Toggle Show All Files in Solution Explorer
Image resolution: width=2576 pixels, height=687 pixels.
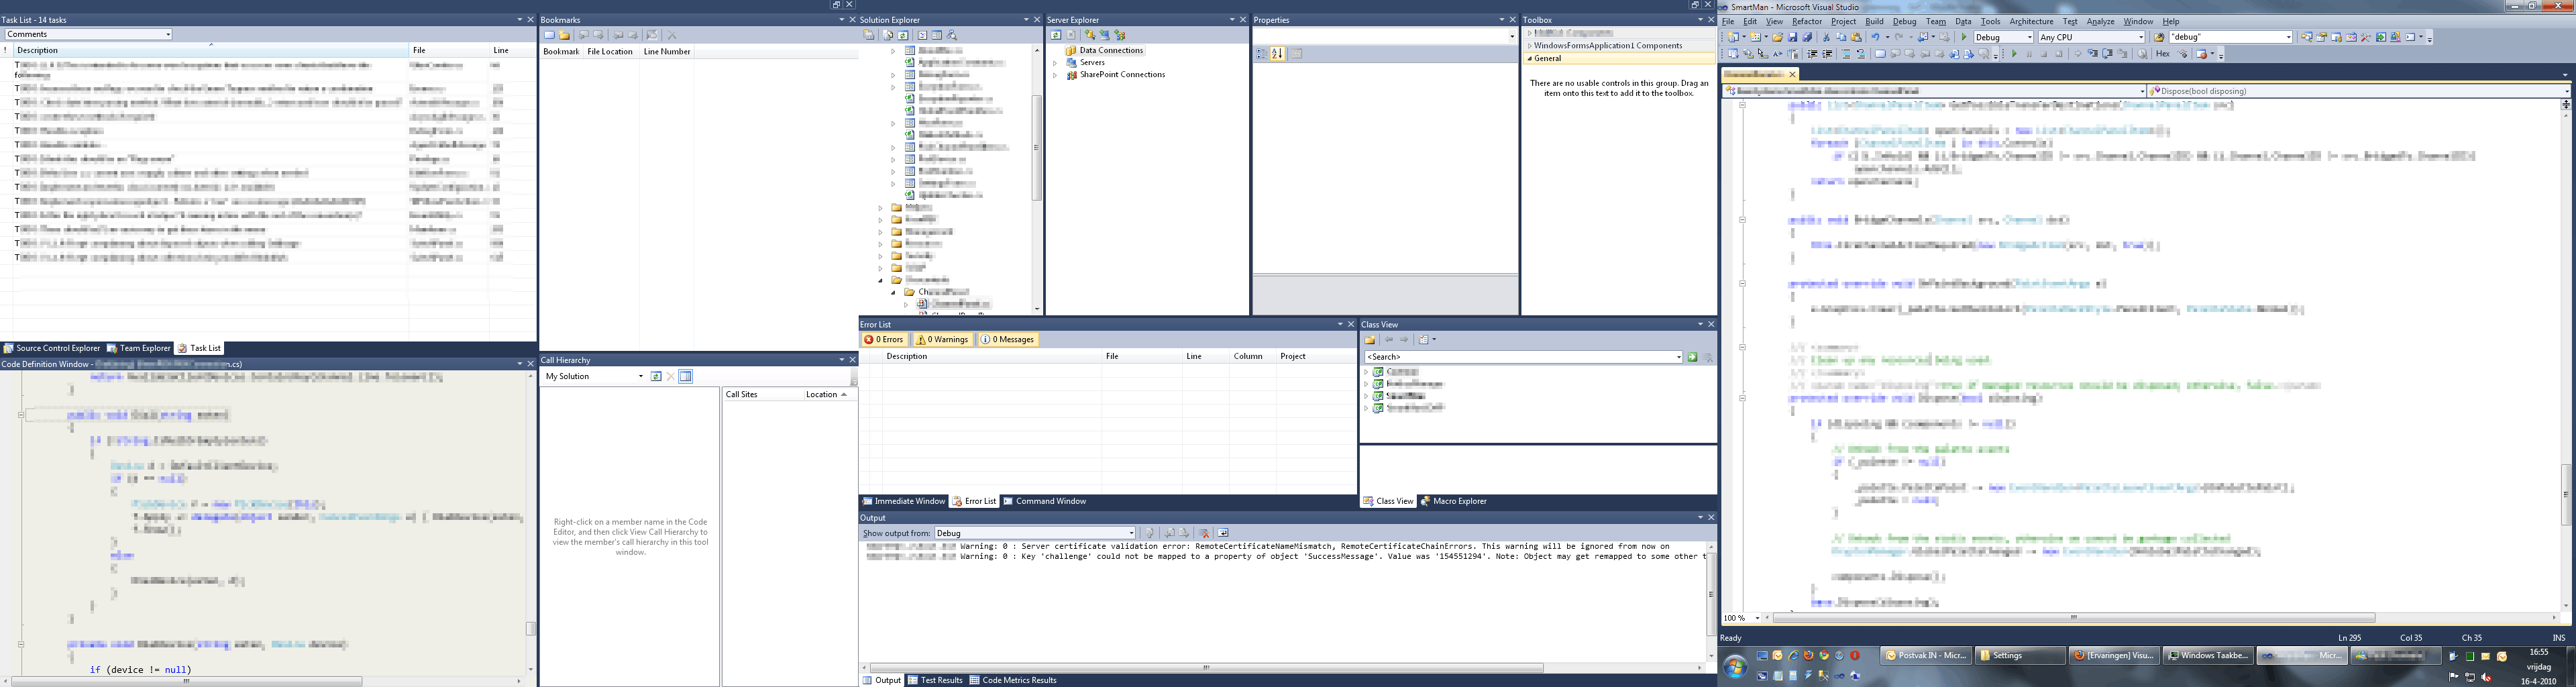888,35
